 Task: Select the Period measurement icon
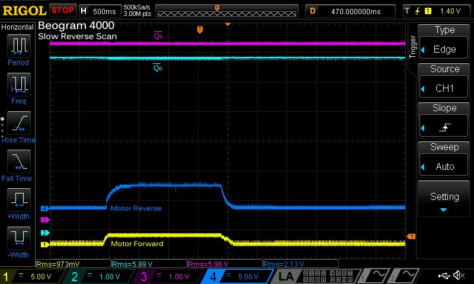pyautogui.click(x=18, y=46)
